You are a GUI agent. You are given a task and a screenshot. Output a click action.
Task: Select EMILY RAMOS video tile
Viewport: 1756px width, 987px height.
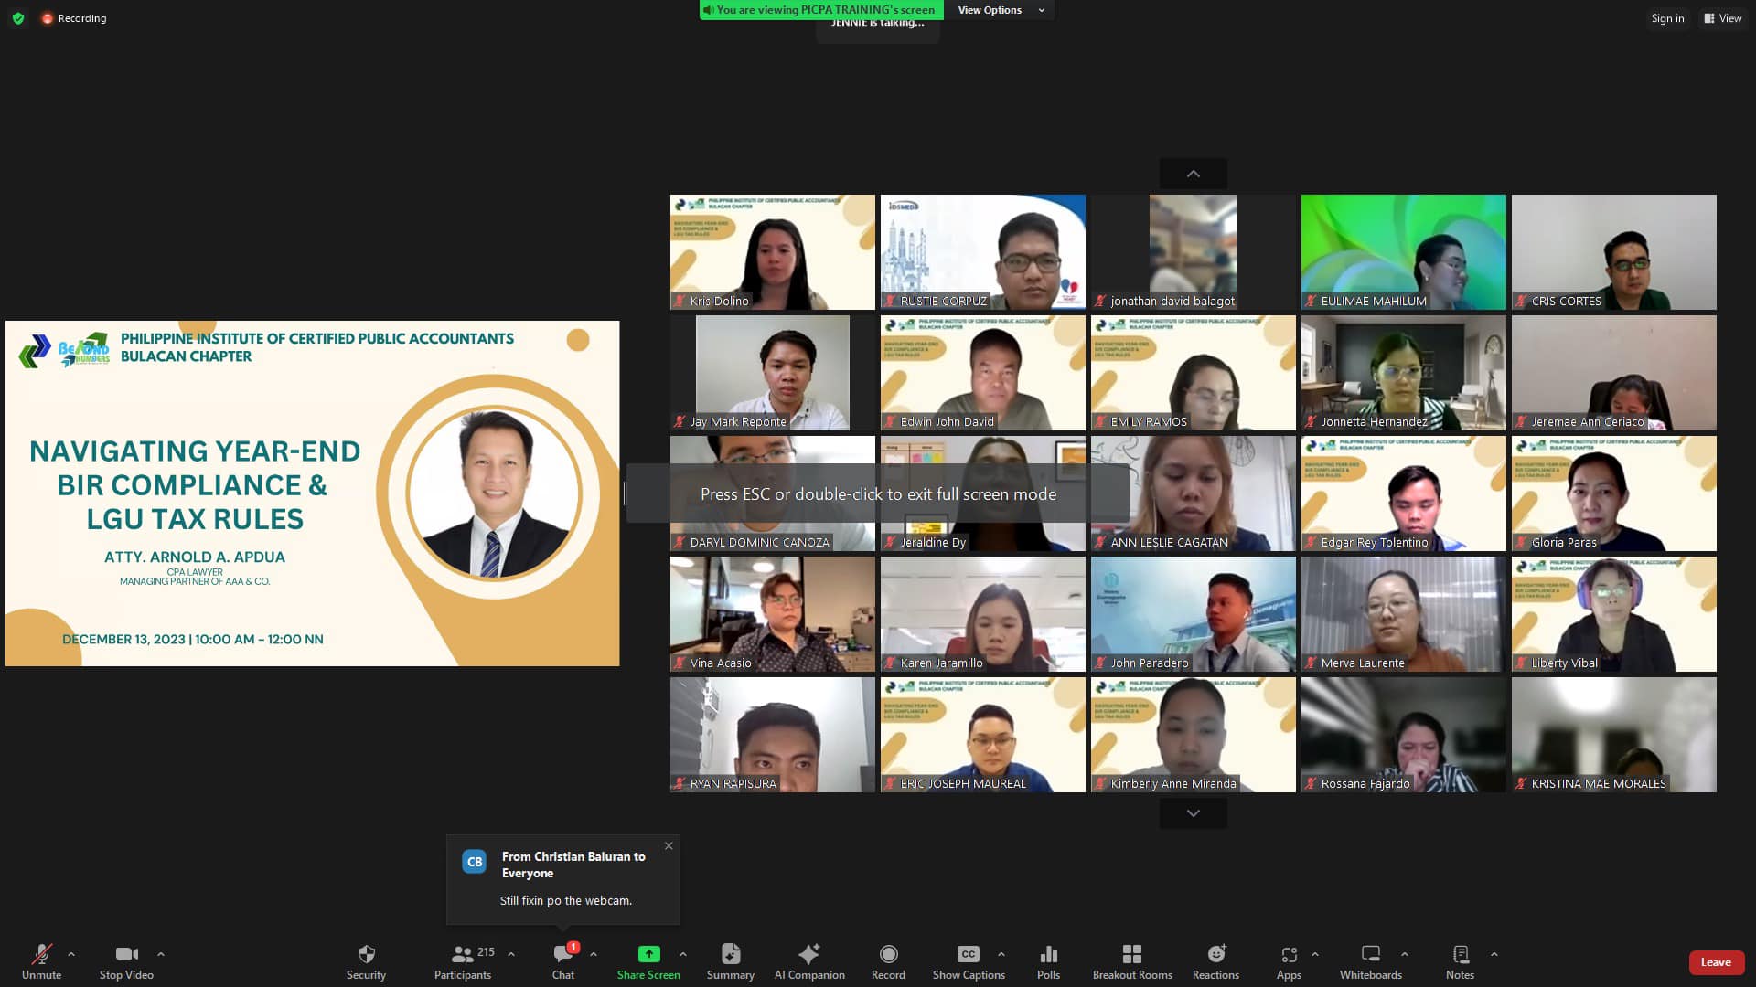(x=1193, y=373)
